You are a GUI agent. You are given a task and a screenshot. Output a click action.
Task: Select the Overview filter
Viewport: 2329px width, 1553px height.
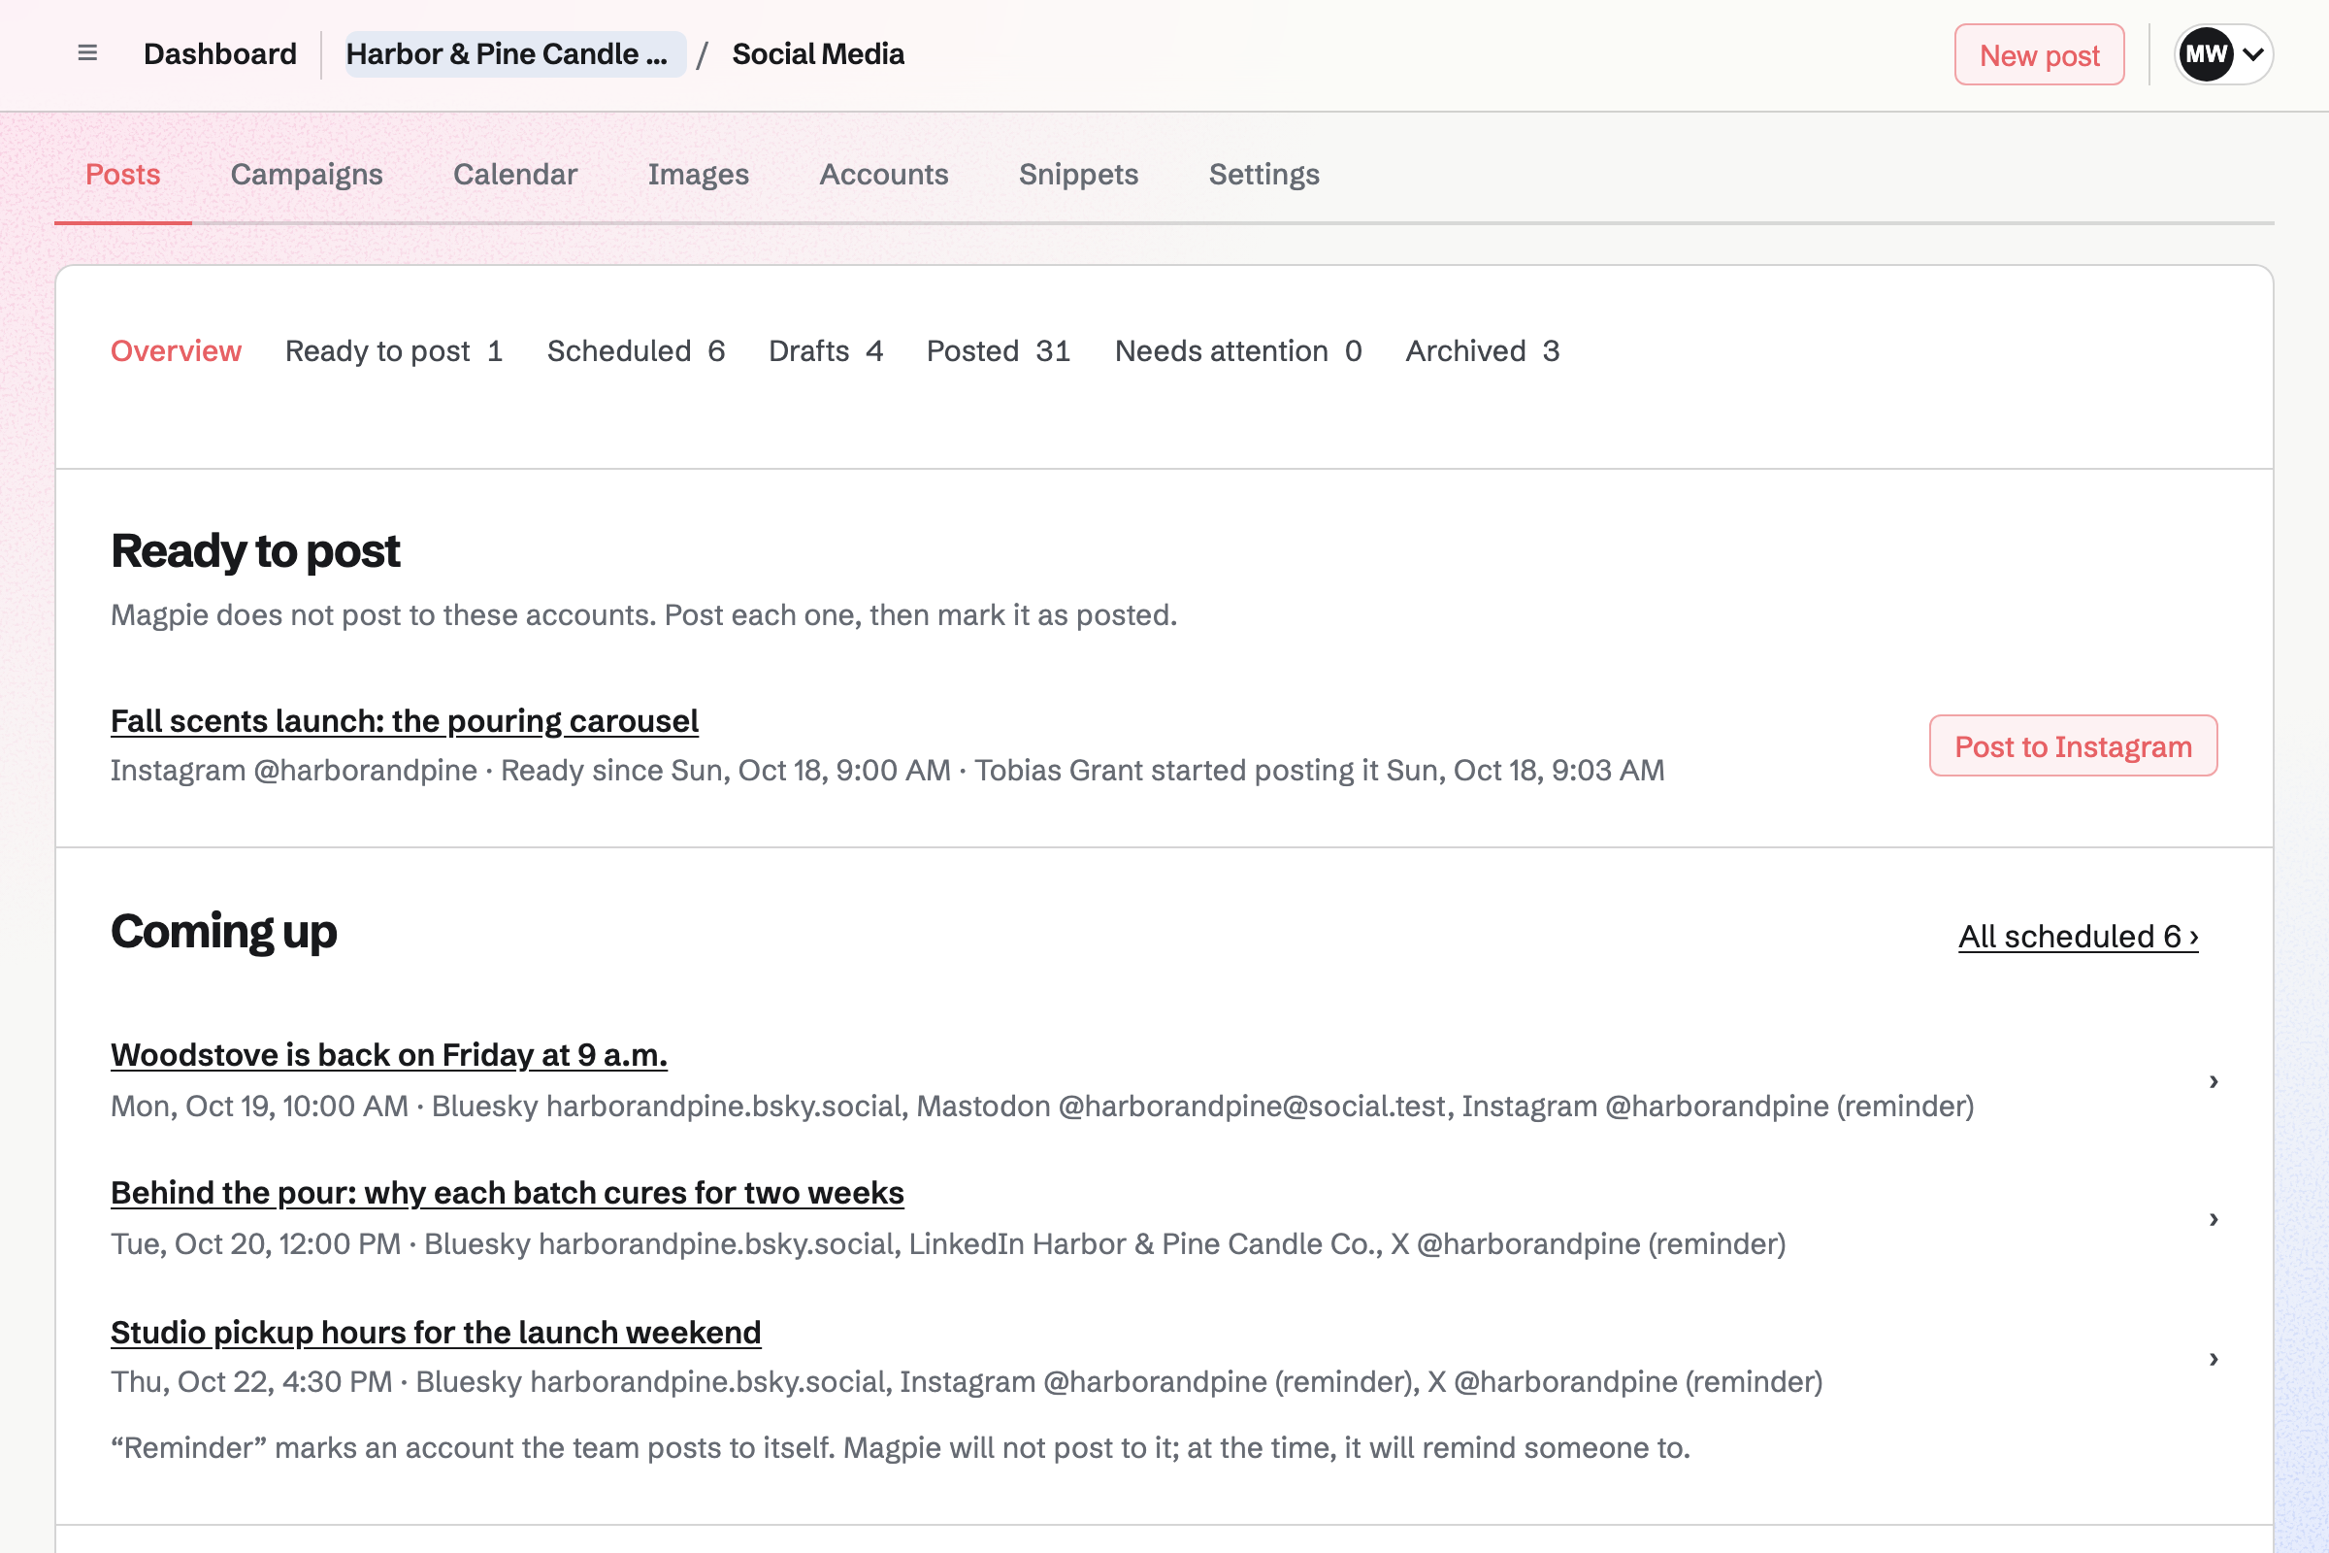177,350
